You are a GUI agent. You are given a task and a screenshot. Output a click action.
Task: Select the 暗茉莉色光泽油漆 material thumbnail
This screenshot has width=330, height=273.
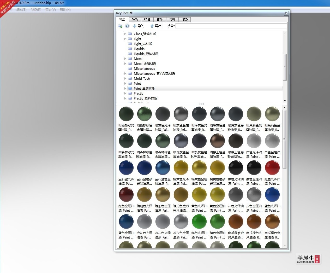click(254, 114)
